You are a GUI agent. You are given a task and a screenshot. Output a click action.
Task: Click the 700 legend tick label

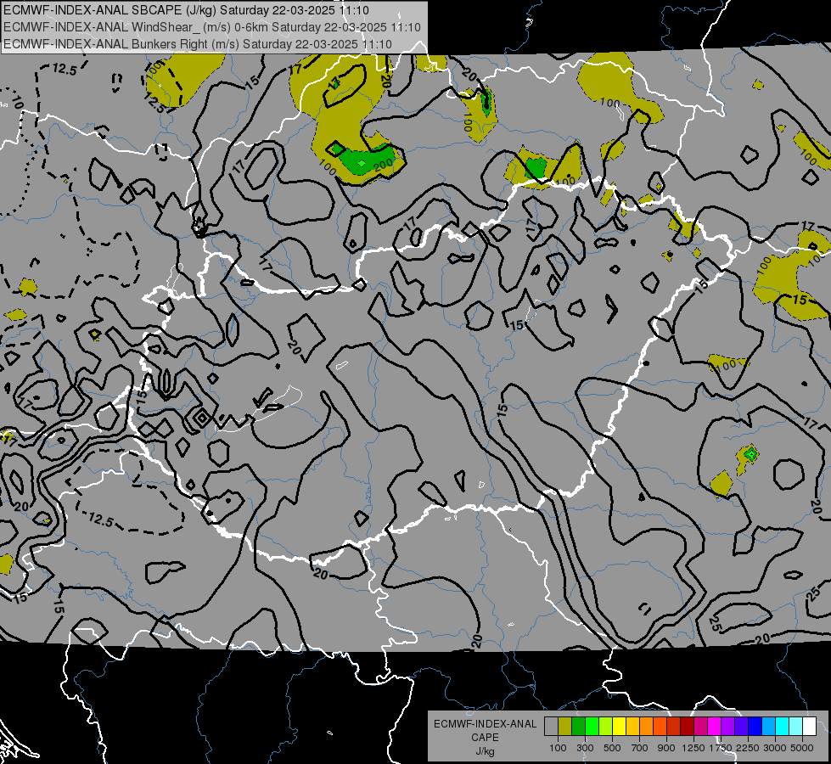[639, 748]
